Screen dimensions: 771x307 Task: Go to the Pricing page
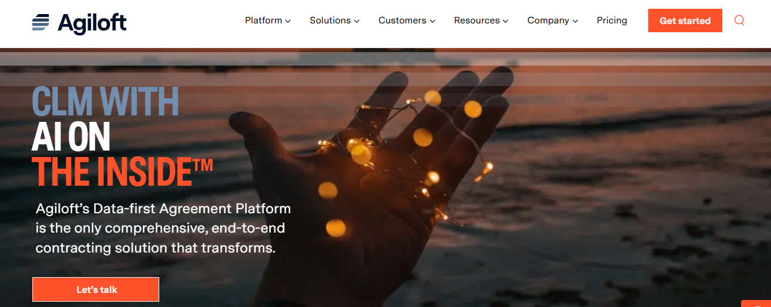coord(612,21)
